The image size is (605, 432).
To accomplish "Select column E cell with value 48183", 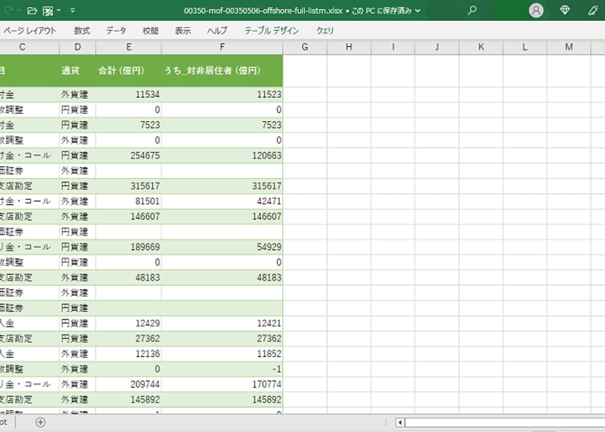I will coord(128,278).
